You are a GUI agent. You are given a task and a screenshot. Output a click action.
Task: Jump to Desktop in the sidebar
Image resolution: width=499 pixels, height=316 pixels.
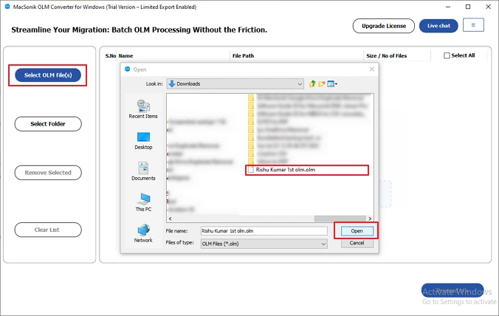pos(143,141)
